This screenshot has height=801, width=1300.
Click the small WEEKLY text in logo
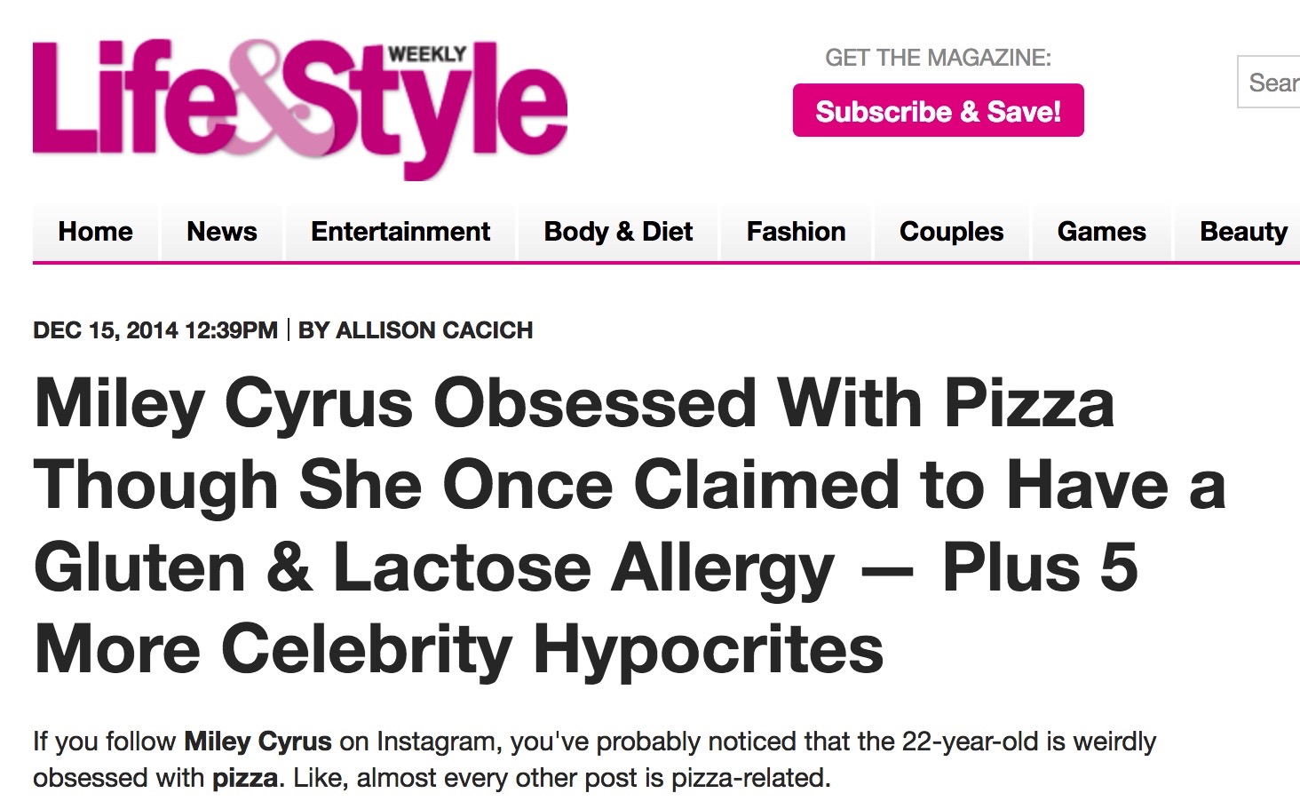[x=427, y=54]
